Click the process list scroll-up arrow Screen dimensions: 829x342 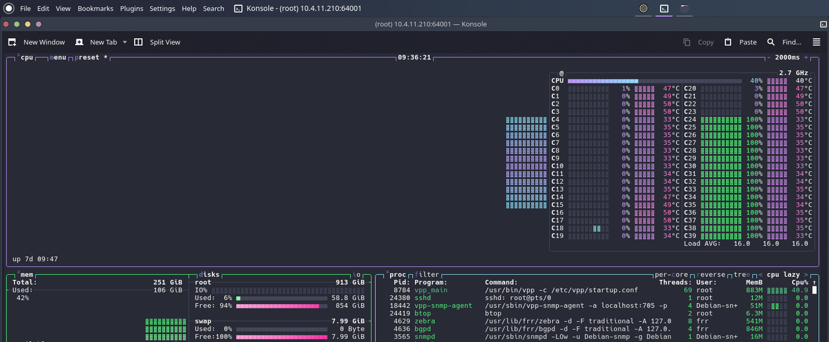(x=815, y=283)
